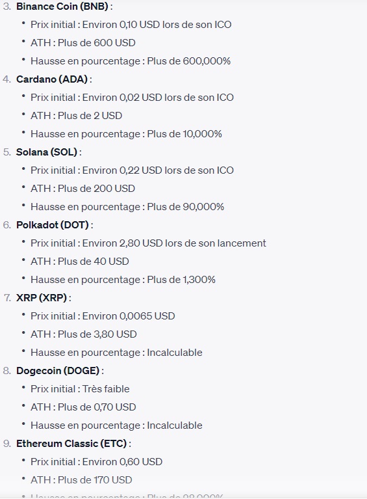Click the Dogecoin (DOGE) heading
The height and width of the screenshot is (499, 367).
(58, 371)
